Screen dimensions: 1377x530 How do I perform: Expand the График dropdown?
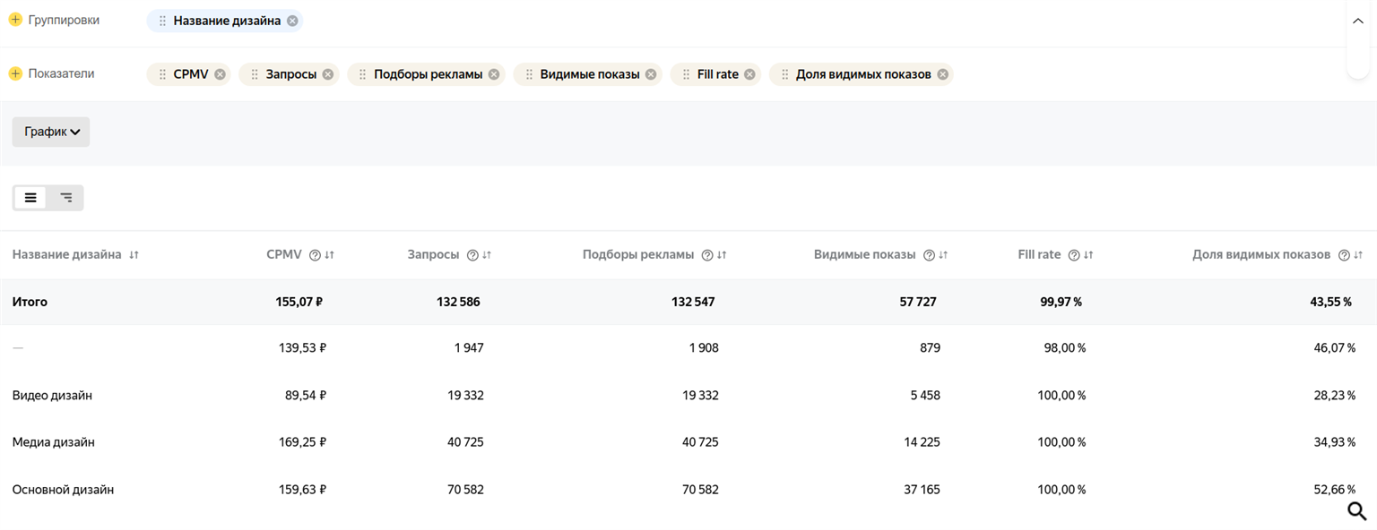51,132
